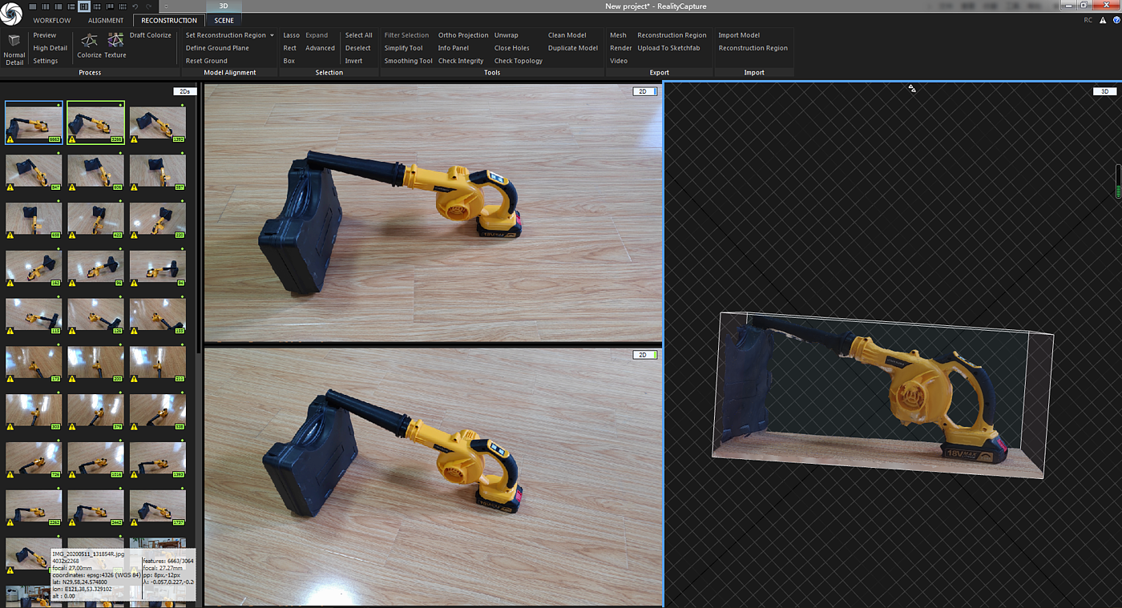The height and width of the screenshot is (608, 1122).
Task: Click the Simplify Tool button
Action: coord(403,48)
